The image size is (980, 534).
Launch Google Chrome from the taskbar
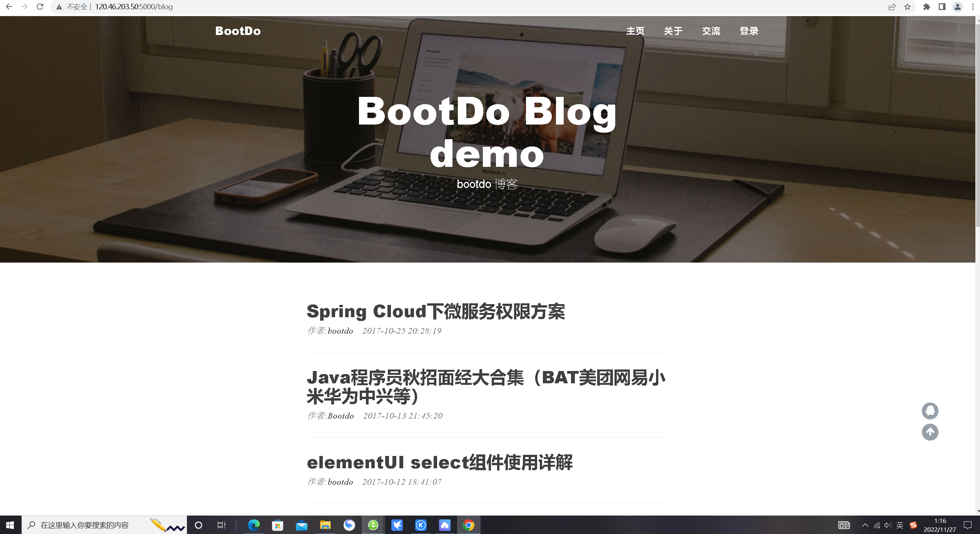[469, 525]
